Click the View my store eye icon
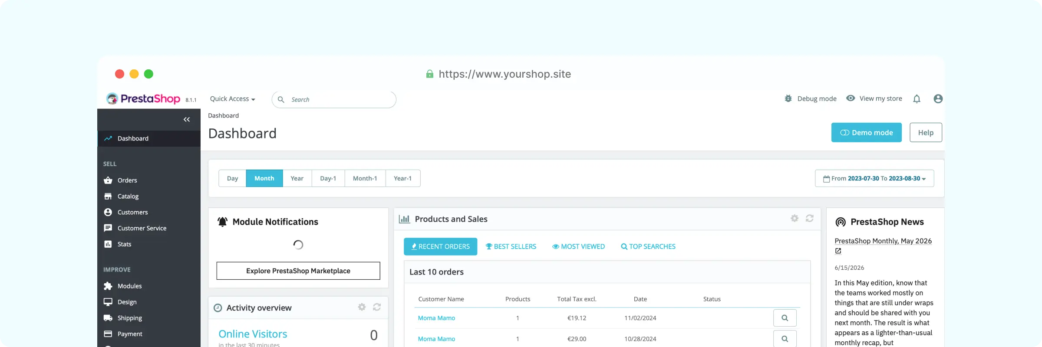Image resolution: width=1042 pixels, height=347 pixels. (851, 98)
